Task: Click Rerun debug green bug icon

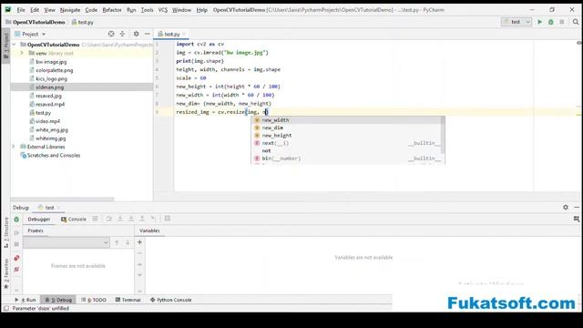Action: coord(16,219)
